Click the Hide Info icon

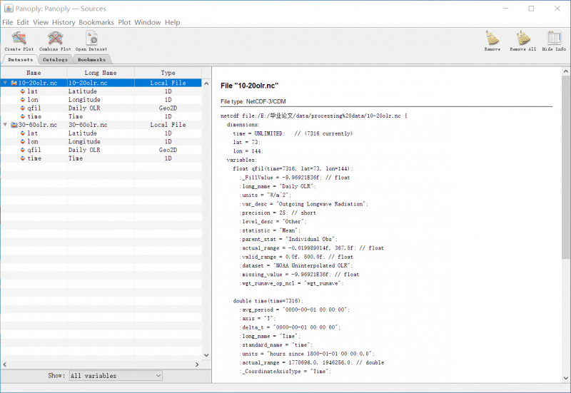coord(553,38)
